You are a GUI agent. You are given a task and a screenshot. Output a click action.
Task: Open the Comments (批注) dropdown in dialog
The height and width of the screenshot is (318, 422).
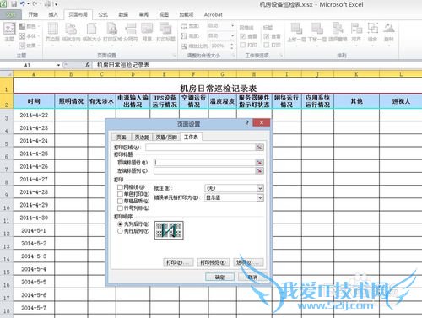pyautogui.click(x=260, y=188)
